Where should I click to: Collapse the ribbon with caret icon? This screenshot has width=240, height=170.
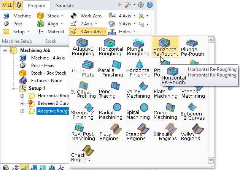119,5
